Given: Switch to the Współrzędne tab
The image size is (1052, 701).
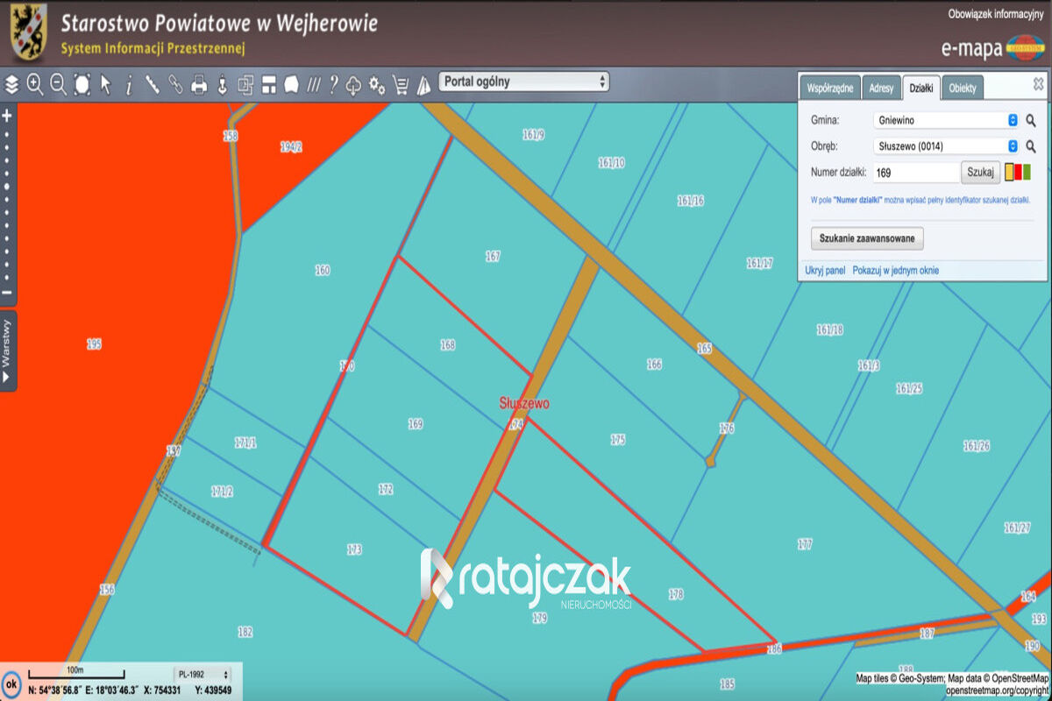Looking at the screenshot, I should pyautogui.click(x=830, y=89).
